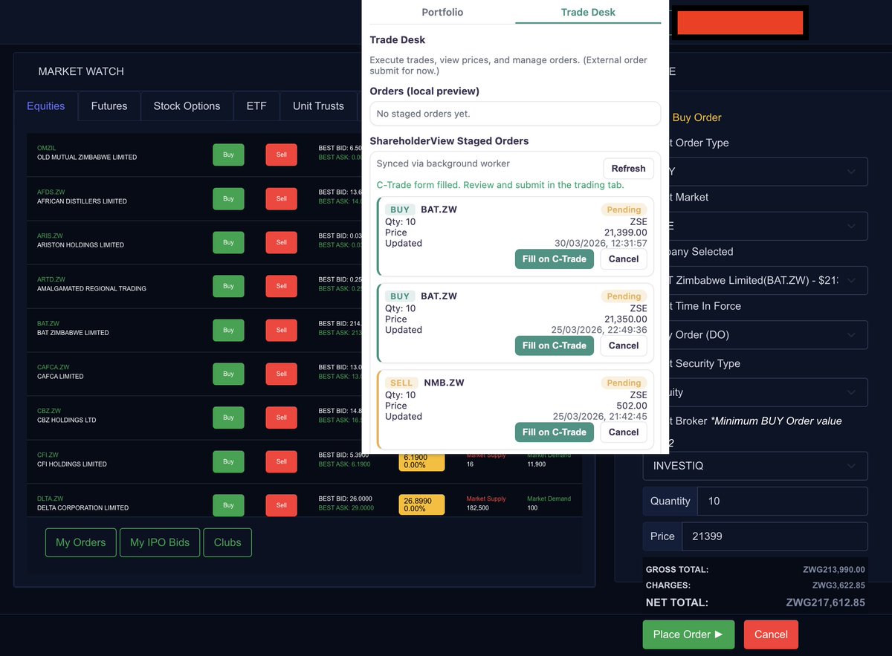The width and height of the screenshot is (892, 656).
Task: Buy Old Mutual Zimbabwe Limited shares
Action: [228, 155]
